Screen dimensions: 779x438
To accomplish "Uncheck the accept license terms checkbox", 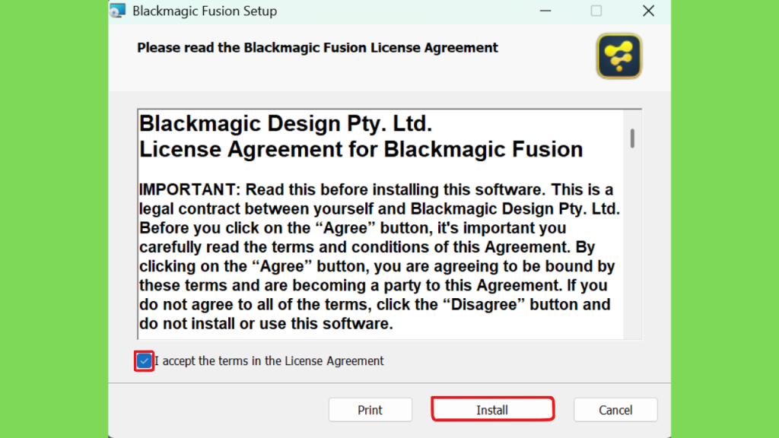I will tap(144, 361).
